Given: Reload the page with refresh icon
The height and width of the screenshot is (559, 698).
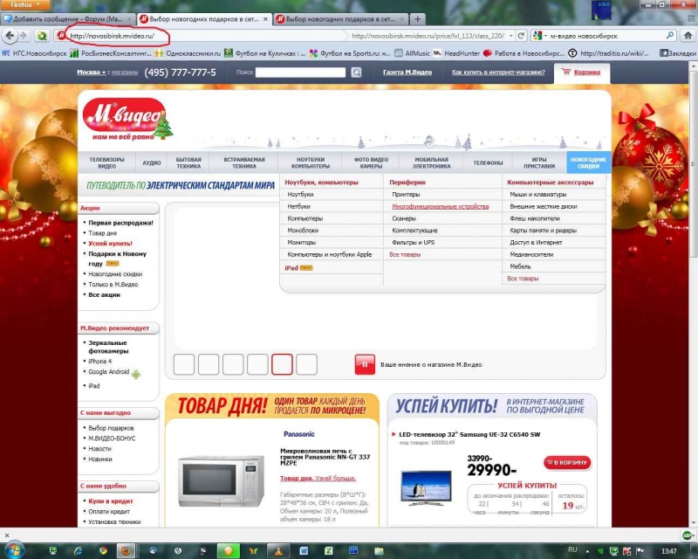Looking at the screenshot, I should pos(521,36).
